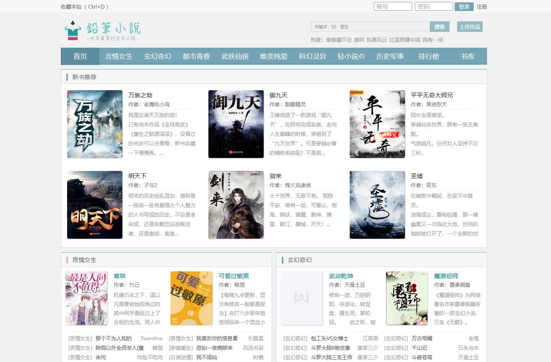This screenshot has height=362, width=551.
Task: Focus the 帐号 username field
Action: click(x=393, y=6)
